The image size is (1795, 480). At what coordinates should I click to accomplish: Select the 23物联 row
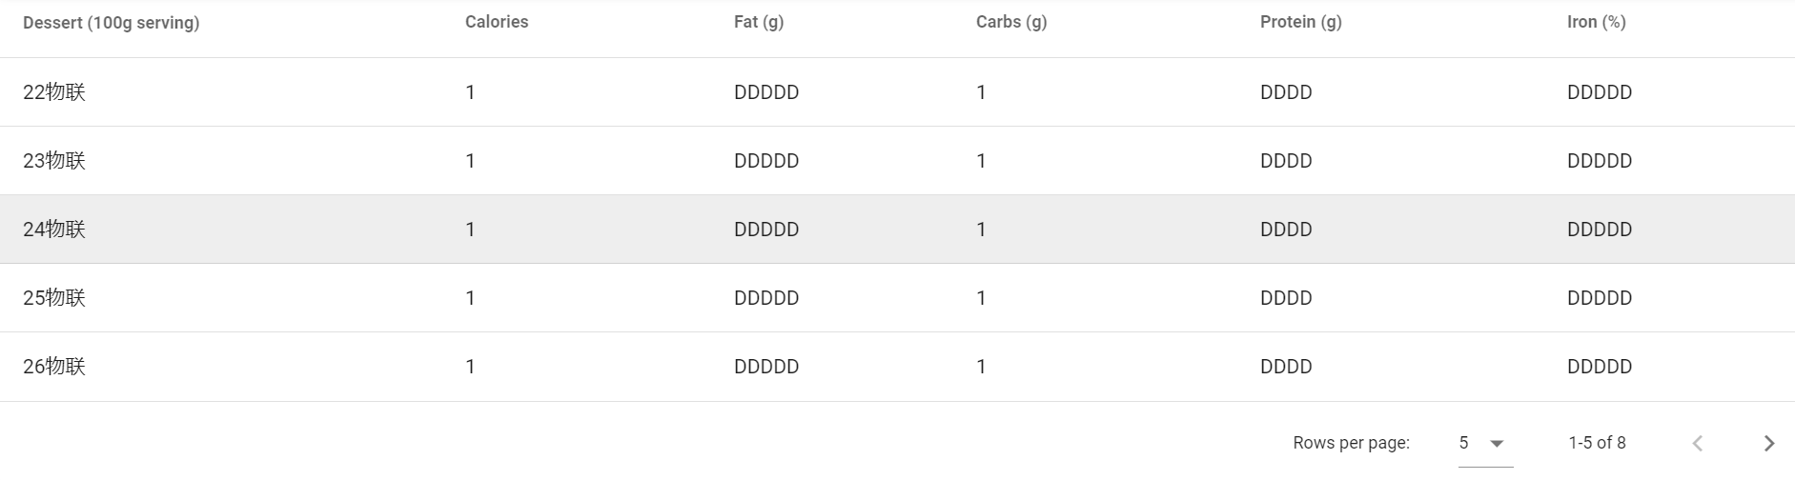click(x=897, y=161)
